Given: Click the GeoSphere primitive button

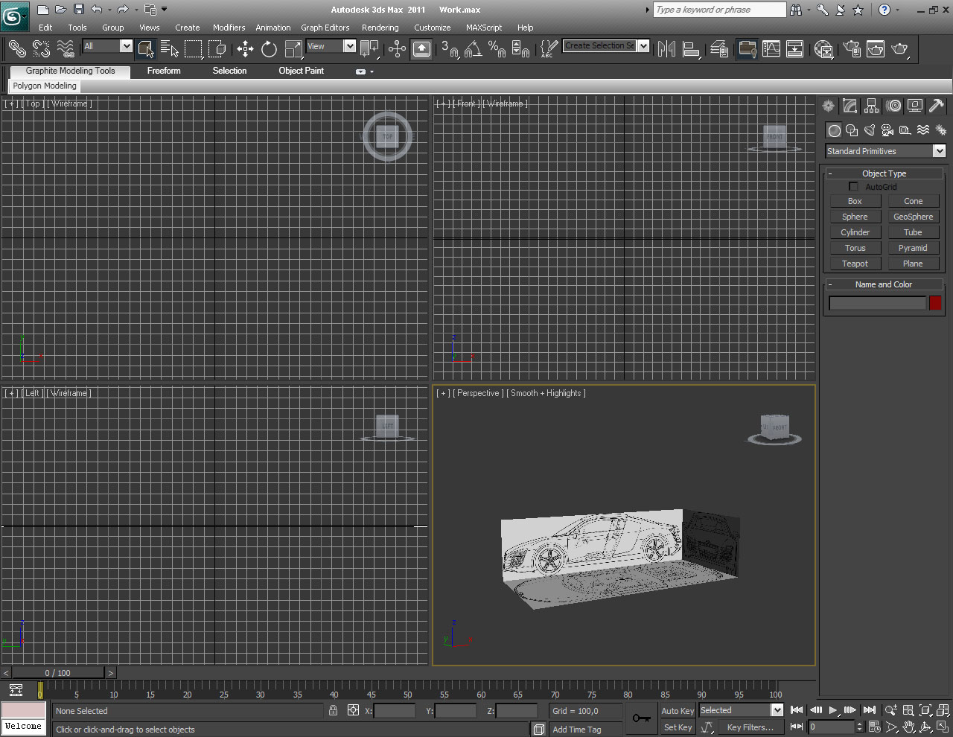Looking at the screenshot, I should pos(913,217).
